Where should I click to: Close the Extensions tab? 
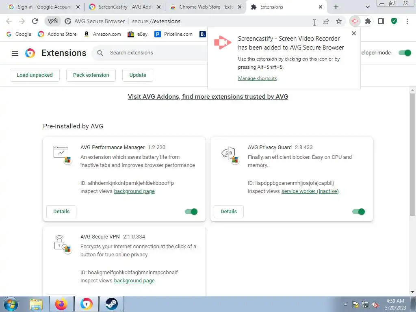click(321, 7)
